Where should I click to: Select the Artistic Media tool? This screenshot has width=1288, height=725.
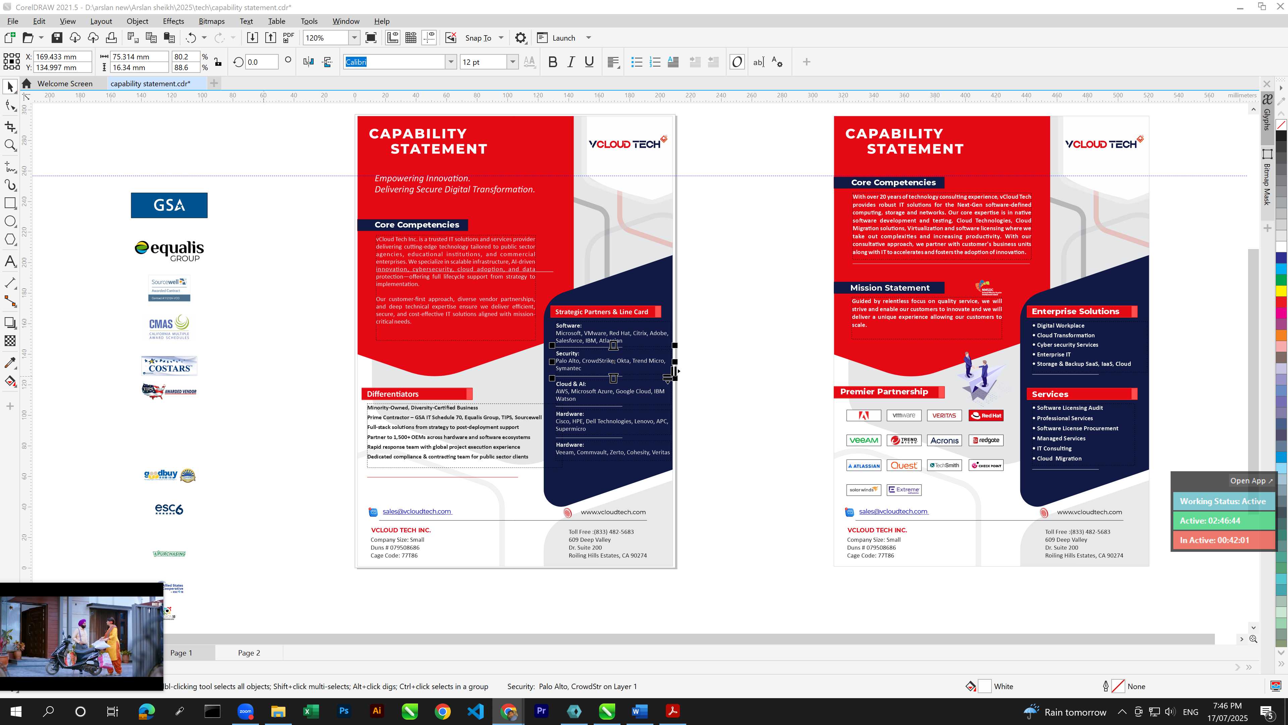click(x=10, y=185)
